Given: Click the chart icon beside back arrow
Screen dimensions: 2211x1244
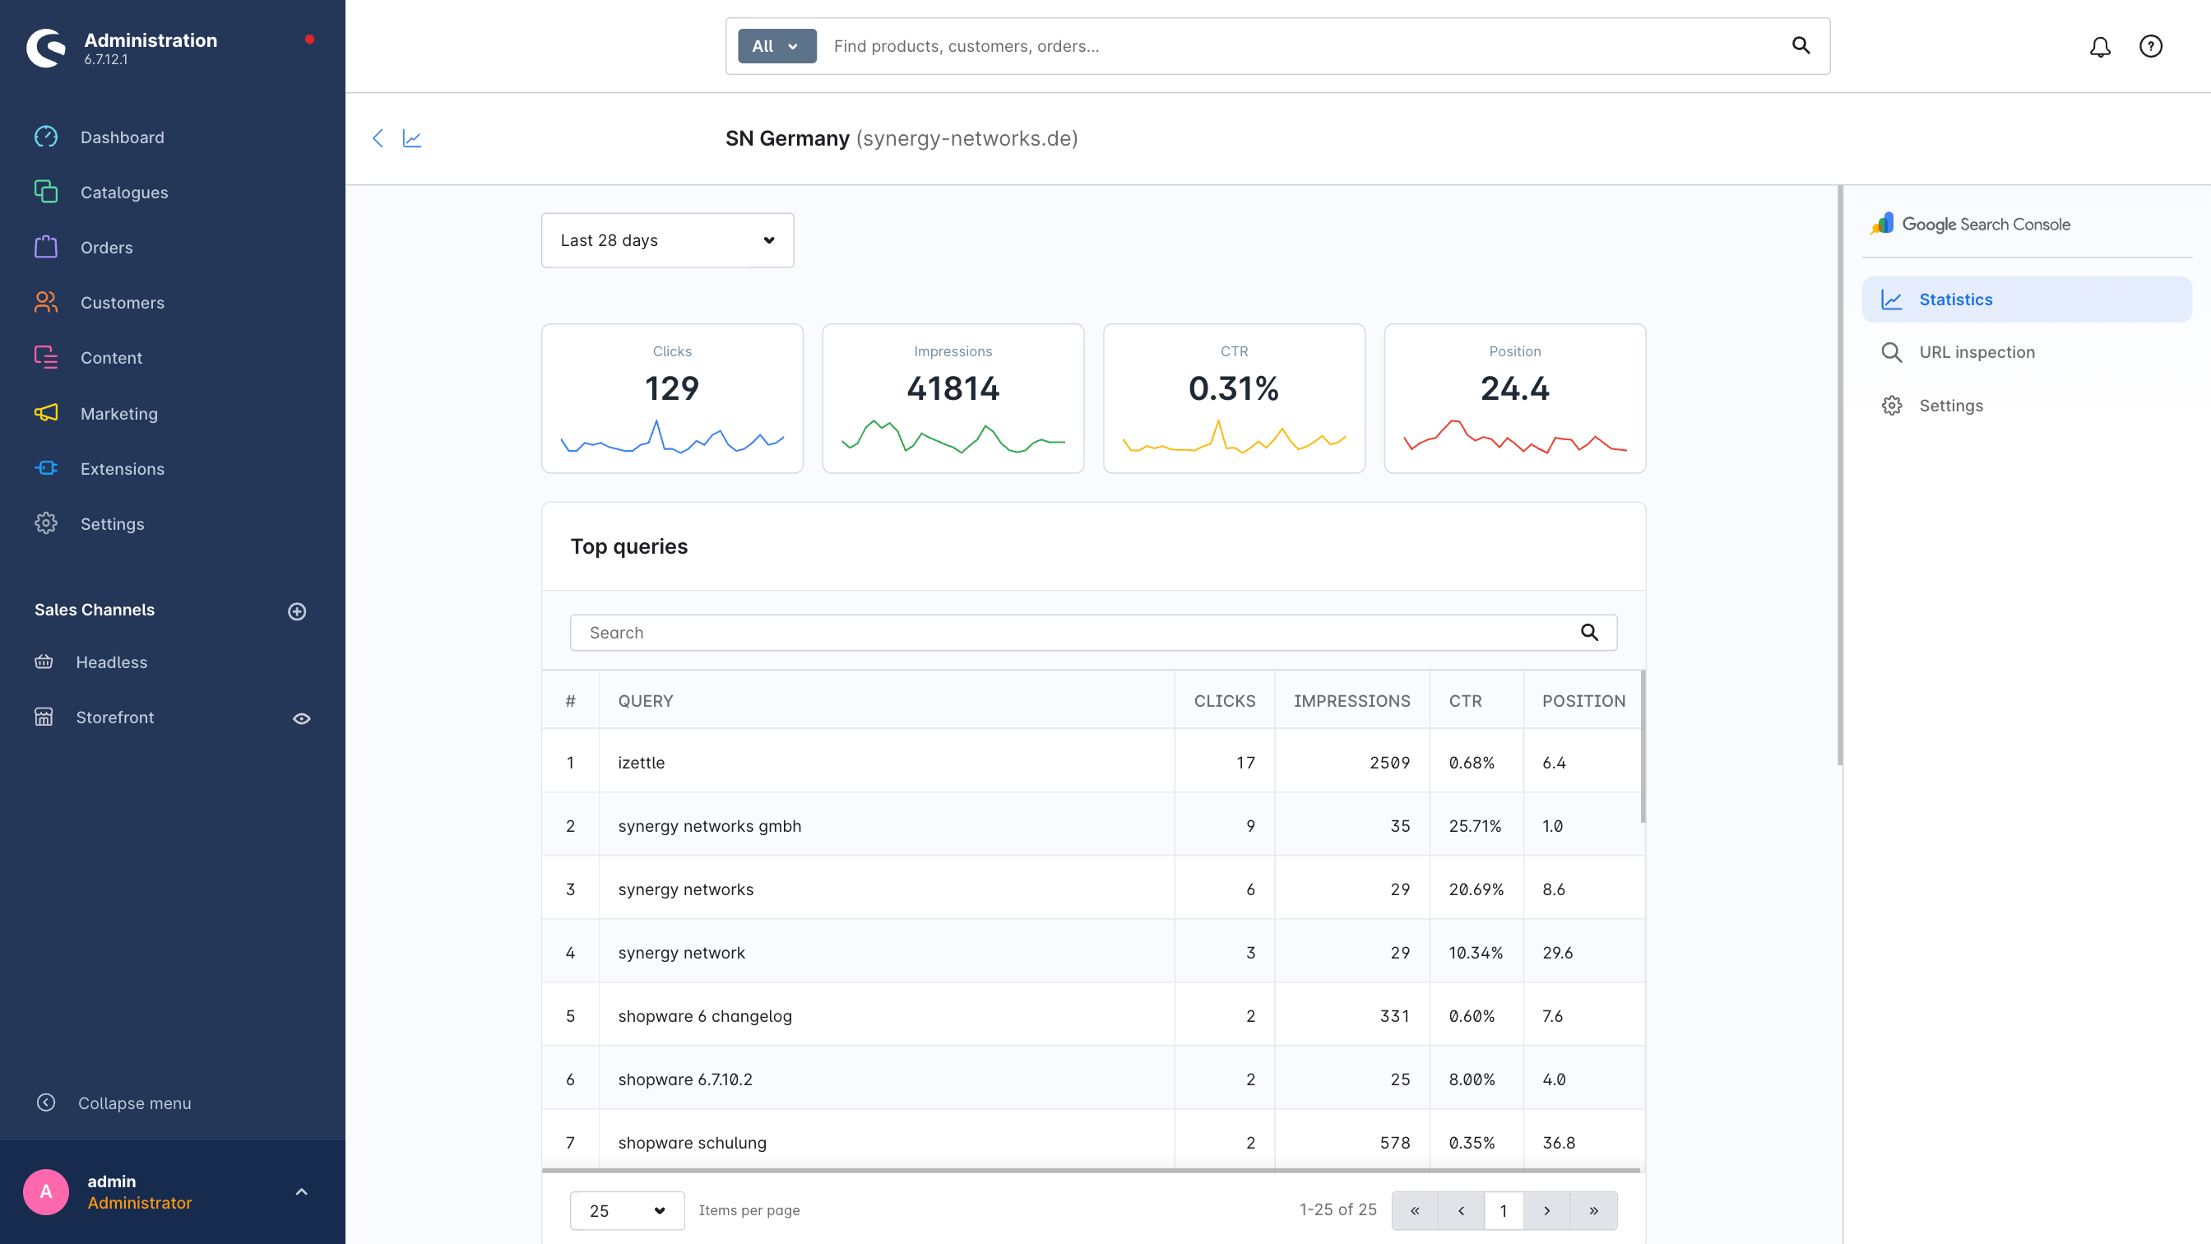Looking at the screenshot, I should [x=412, y=138].
